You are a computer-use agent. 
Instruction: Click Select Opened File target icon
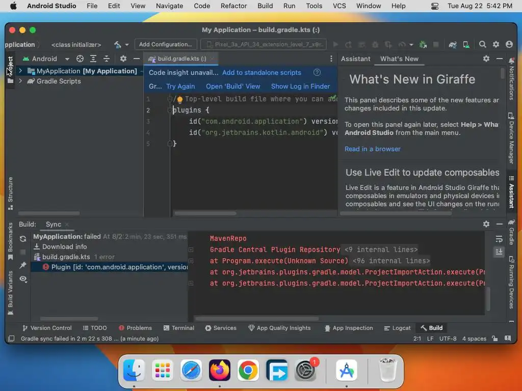tap(80, 59)
